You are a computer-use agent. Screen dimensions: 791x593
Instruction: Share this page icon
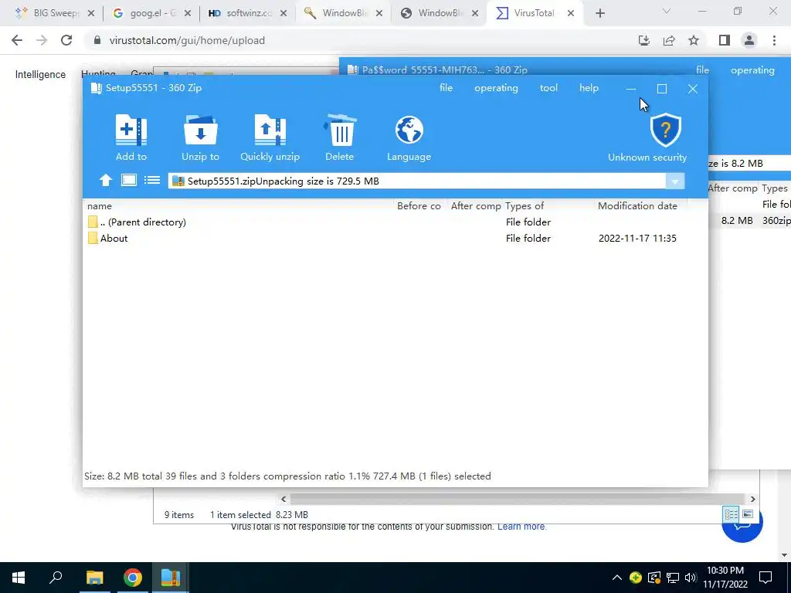pos(669,40)
